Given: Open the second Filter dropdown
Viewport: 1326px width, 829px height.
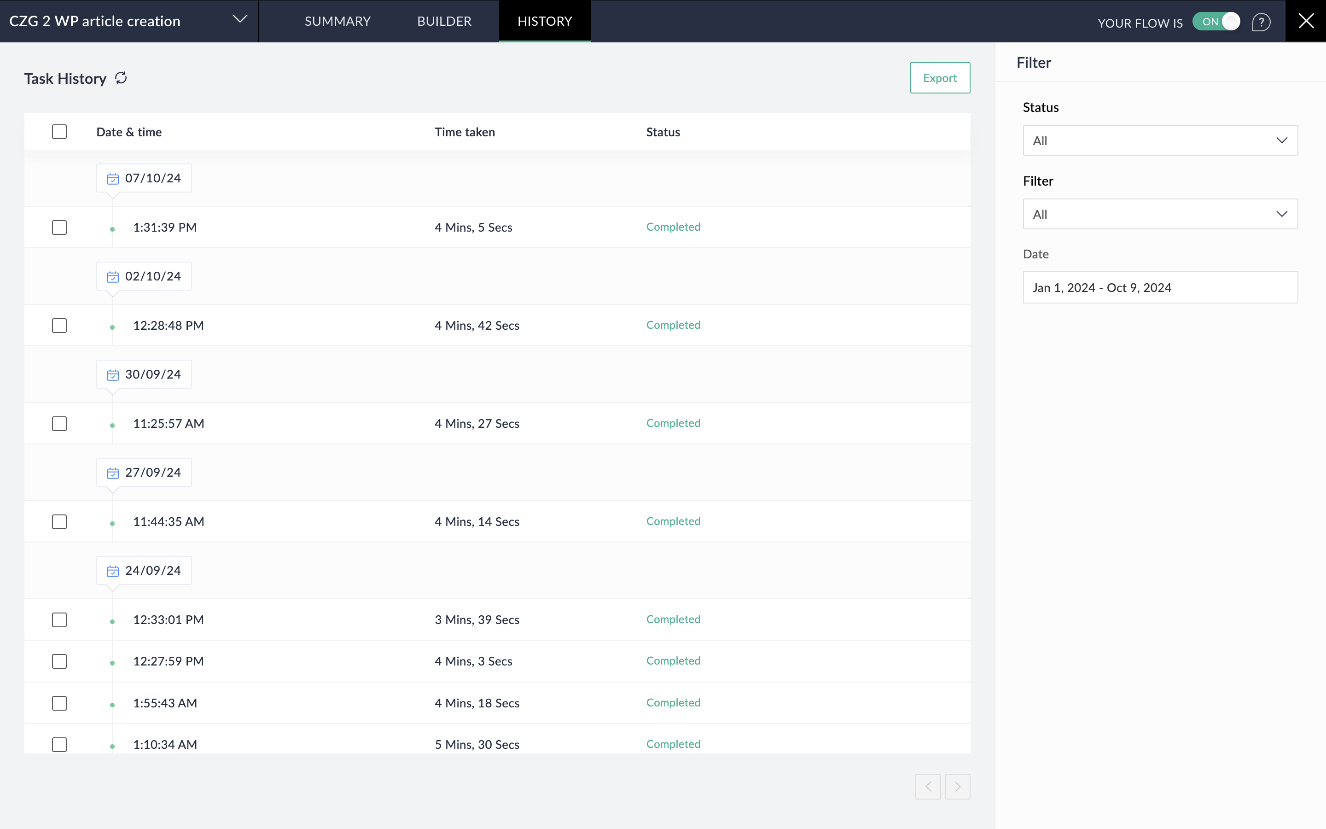Looking at the screenshot, I should point(1160,214).
